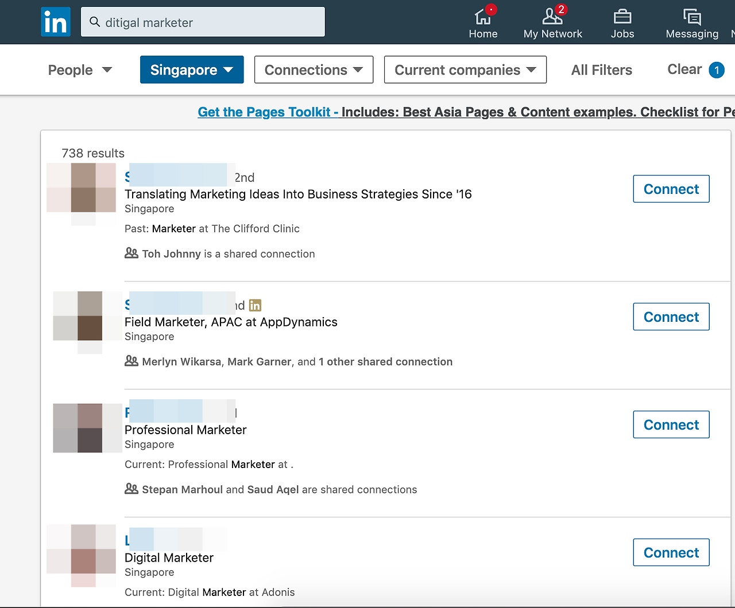Image resolution: width=735 pixels, height=608 pixels.
Task: Open the Get the Pages Toolkit ad link
Action: coord(466,112)
